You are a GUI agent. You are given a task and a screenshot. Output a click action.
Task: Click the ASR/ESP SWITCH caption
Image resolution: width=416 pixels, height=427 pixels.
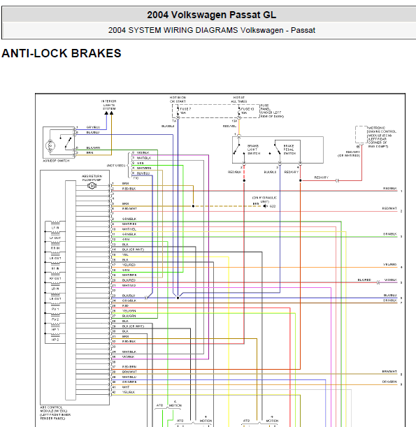pyautogui.click(x=56, y=161)
